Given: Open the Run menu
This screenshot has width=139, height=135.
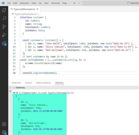Looking at the screenshot, I should [x=47, y=3].
